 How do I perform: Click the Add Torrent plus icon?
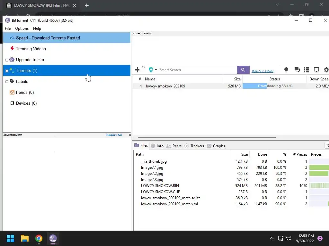click(137, 70)
